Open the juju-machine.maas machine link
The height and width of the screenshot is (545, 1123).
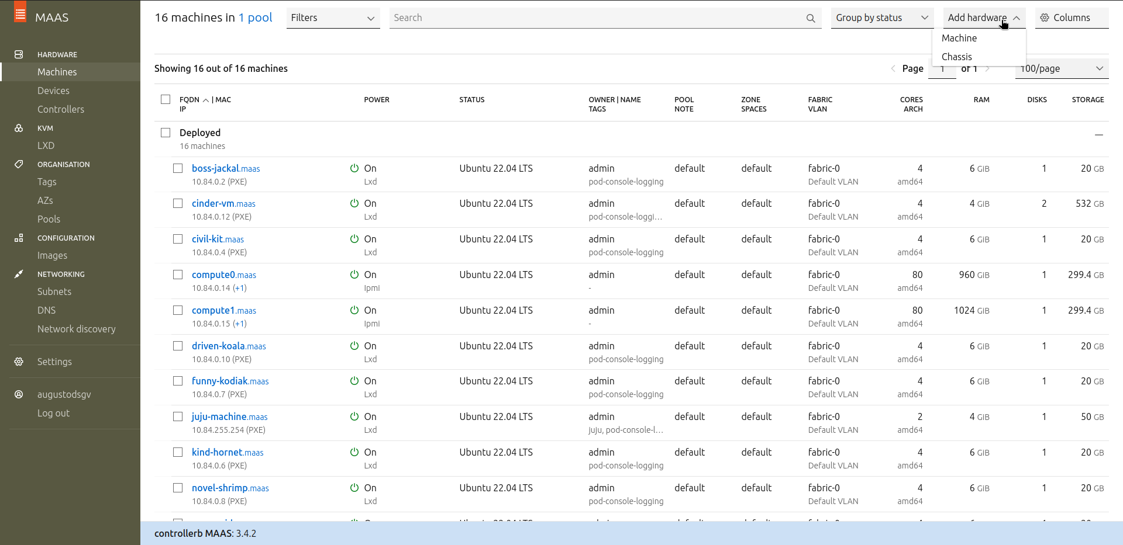[229, 416]
